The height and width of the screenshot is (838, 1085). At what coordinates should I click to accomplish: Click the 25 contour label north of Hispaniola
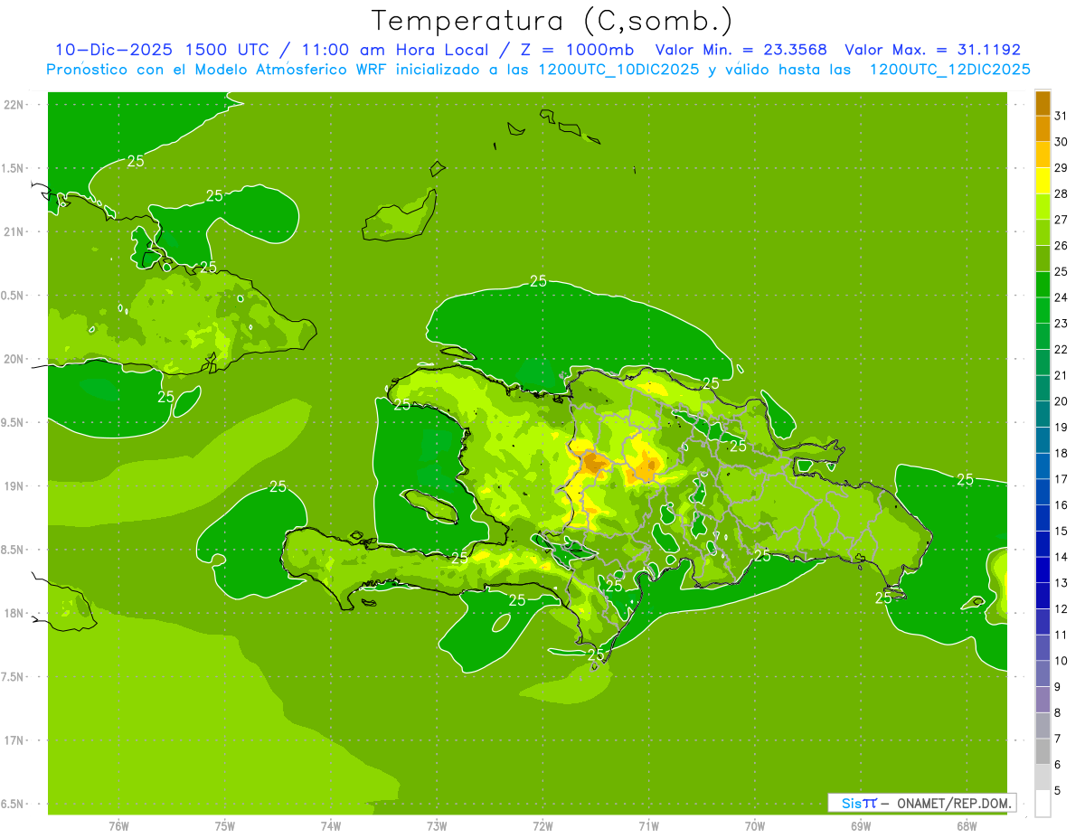(x=538, y=281)
